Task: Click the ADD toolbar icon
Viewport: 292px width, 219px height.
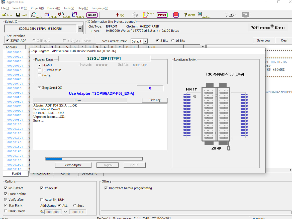Action: point(120,15)
